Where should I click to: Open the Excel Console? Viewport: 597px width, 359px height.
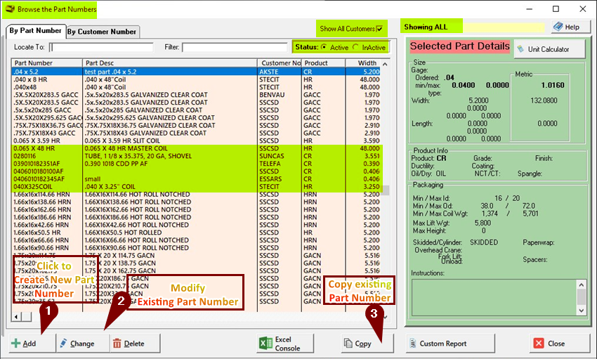point(280,344)
